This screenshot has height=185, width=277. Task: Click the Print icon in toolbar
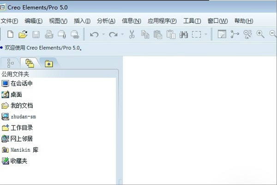(x=49, y=34)
